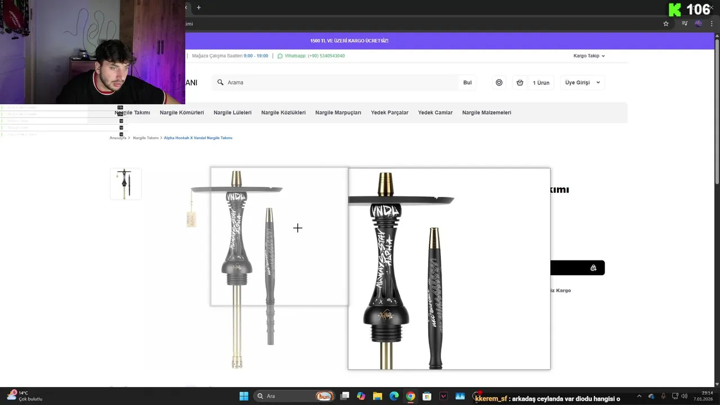The height and width of the screenshot is (405, 720).
Task: Expand the Kargo Takip dropdown
Action: coord(589,56)
